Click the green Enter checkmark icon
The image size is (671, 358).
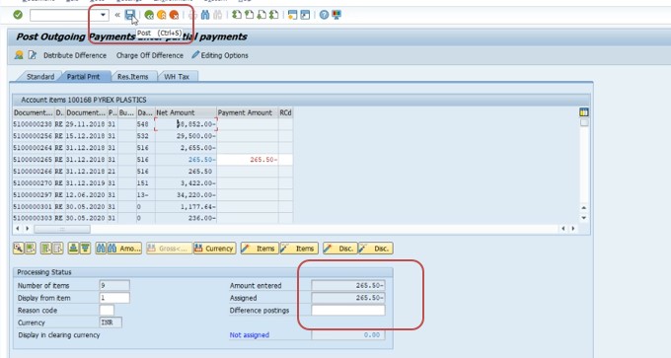(x=18, y=15)
